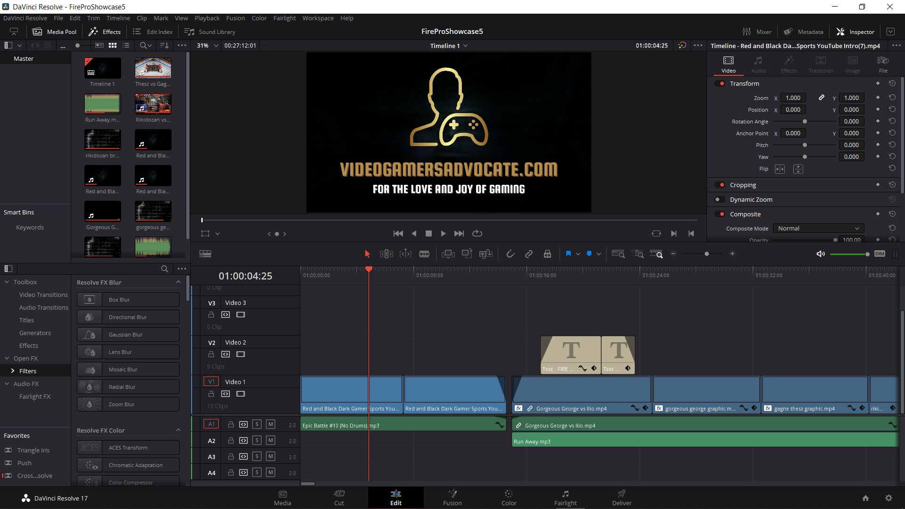Click the blue flag marker icon
905x509 pixels.
pyautogui.click(x=568, y=254)
